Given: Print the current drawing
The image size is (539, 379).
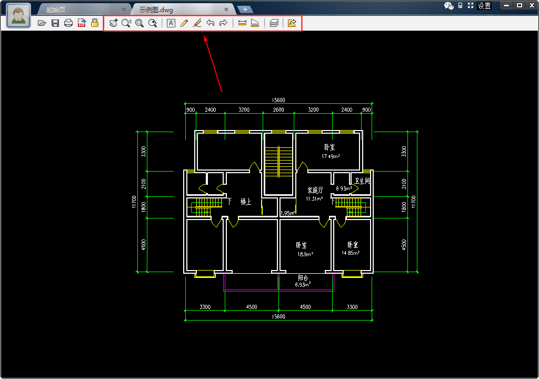Looking at the screenshot, I should tap(68, 23).
